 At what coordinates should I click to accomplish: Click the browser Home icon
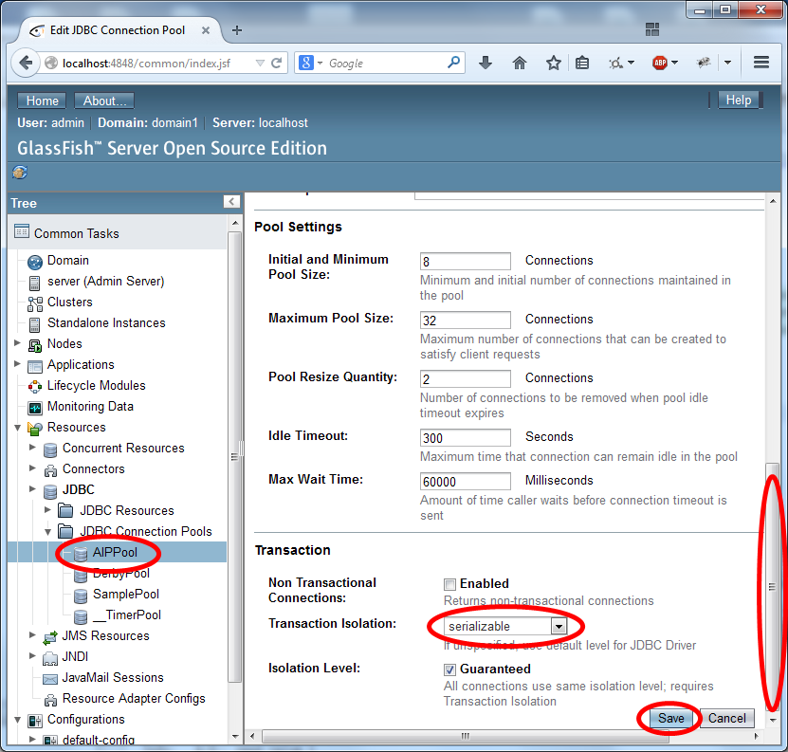pos(519,63)
